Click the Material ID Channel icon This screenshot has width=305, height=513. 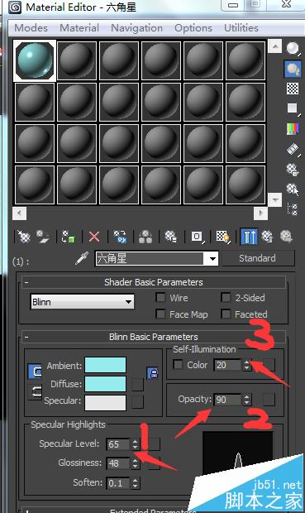[x=197, y=236]
